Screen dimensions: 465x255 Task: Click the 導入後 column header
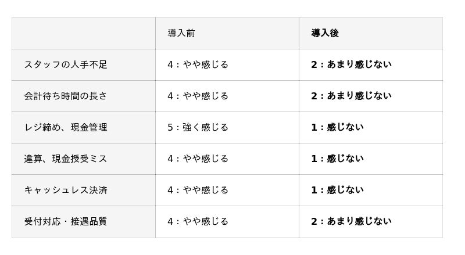tap(325, 33)
